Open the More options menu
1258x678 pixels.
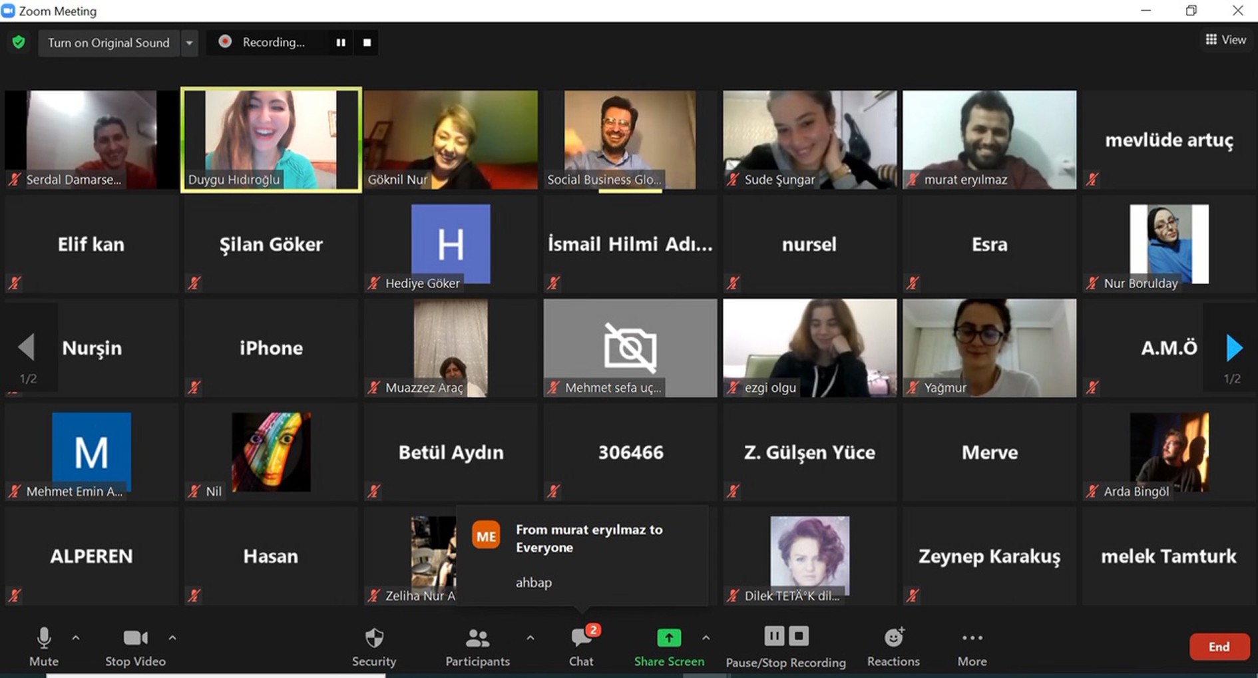pos(972,647)
